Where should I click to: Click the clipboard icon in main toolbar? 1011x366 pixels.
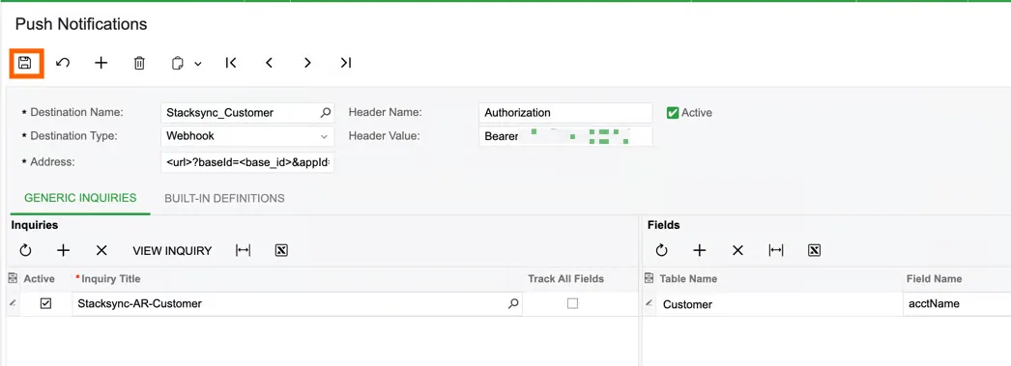(178, 63)
